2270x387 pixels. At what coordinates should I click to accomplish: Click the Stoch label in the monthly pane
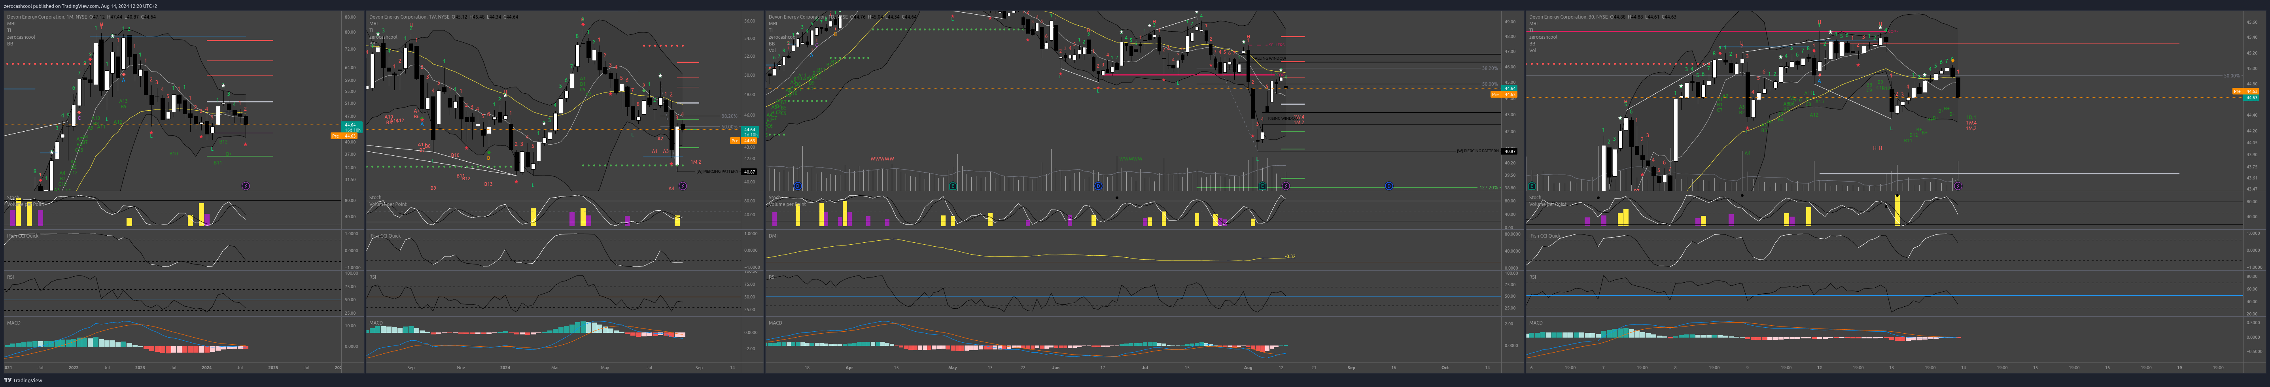point(12,198)
